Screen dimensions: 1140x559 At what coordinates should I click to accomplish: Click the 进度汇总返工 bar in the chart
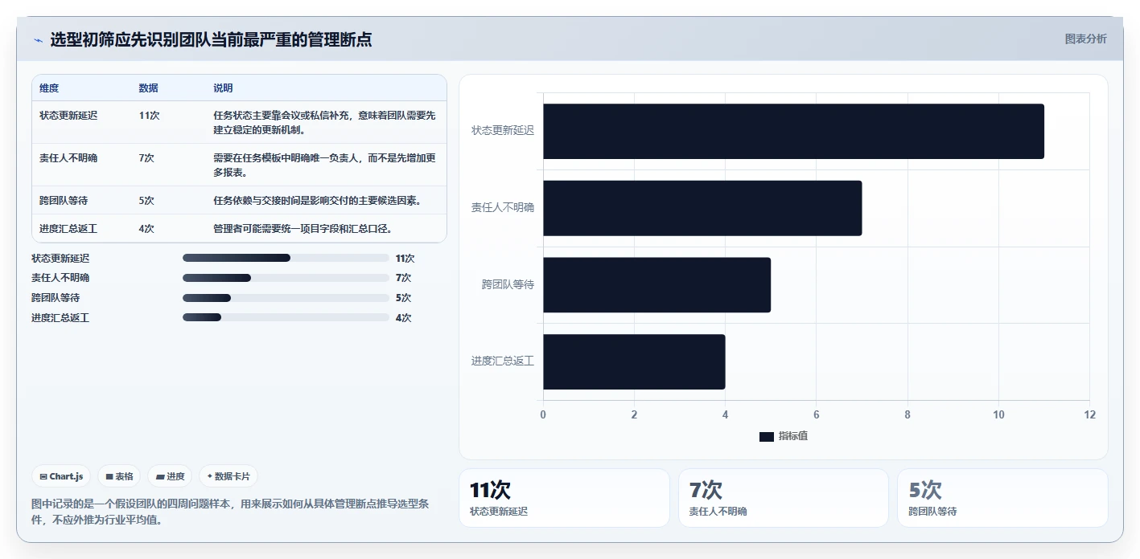coord(634,362)
